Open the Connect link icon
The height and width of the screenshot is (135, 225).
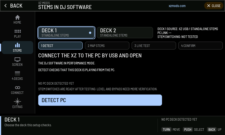[x=17, y=87]
